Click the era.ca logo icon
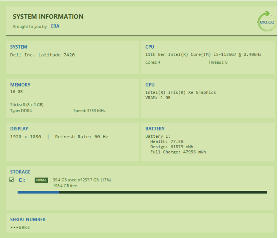 click(x=267, y=21)
